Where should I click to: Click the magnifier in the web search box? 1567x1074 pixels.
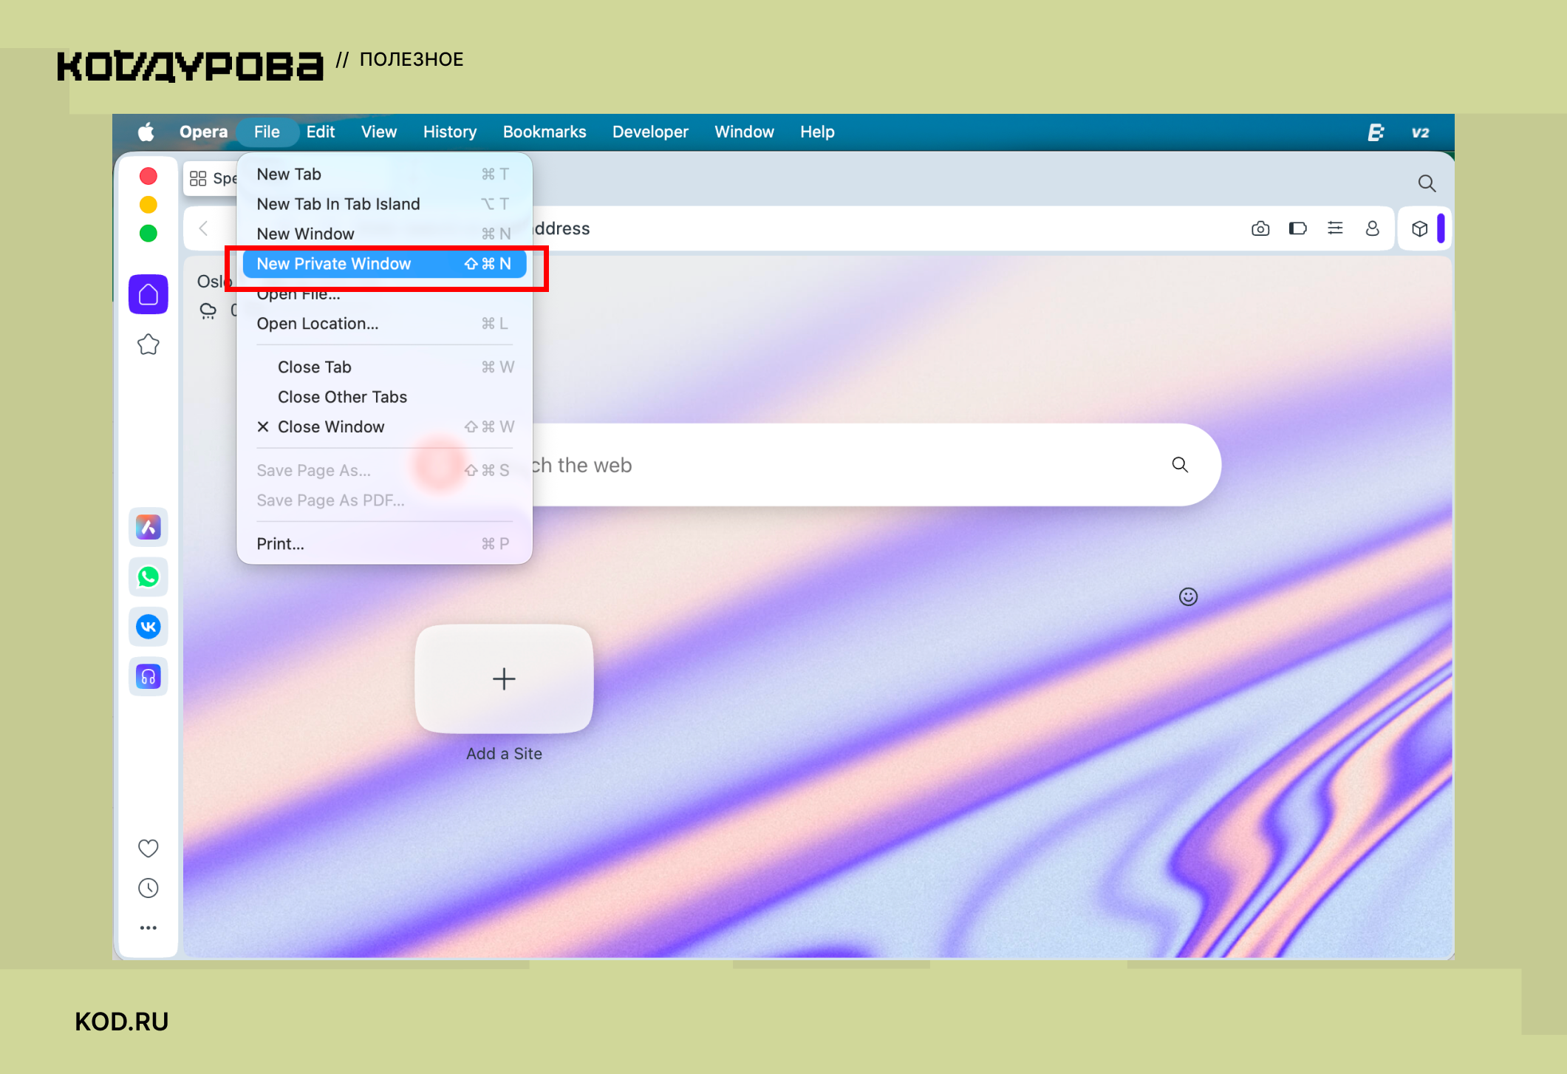1180,464
